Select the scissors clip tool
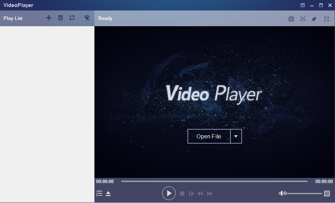Viewport: 335px width, 203px height. (303, 19)
